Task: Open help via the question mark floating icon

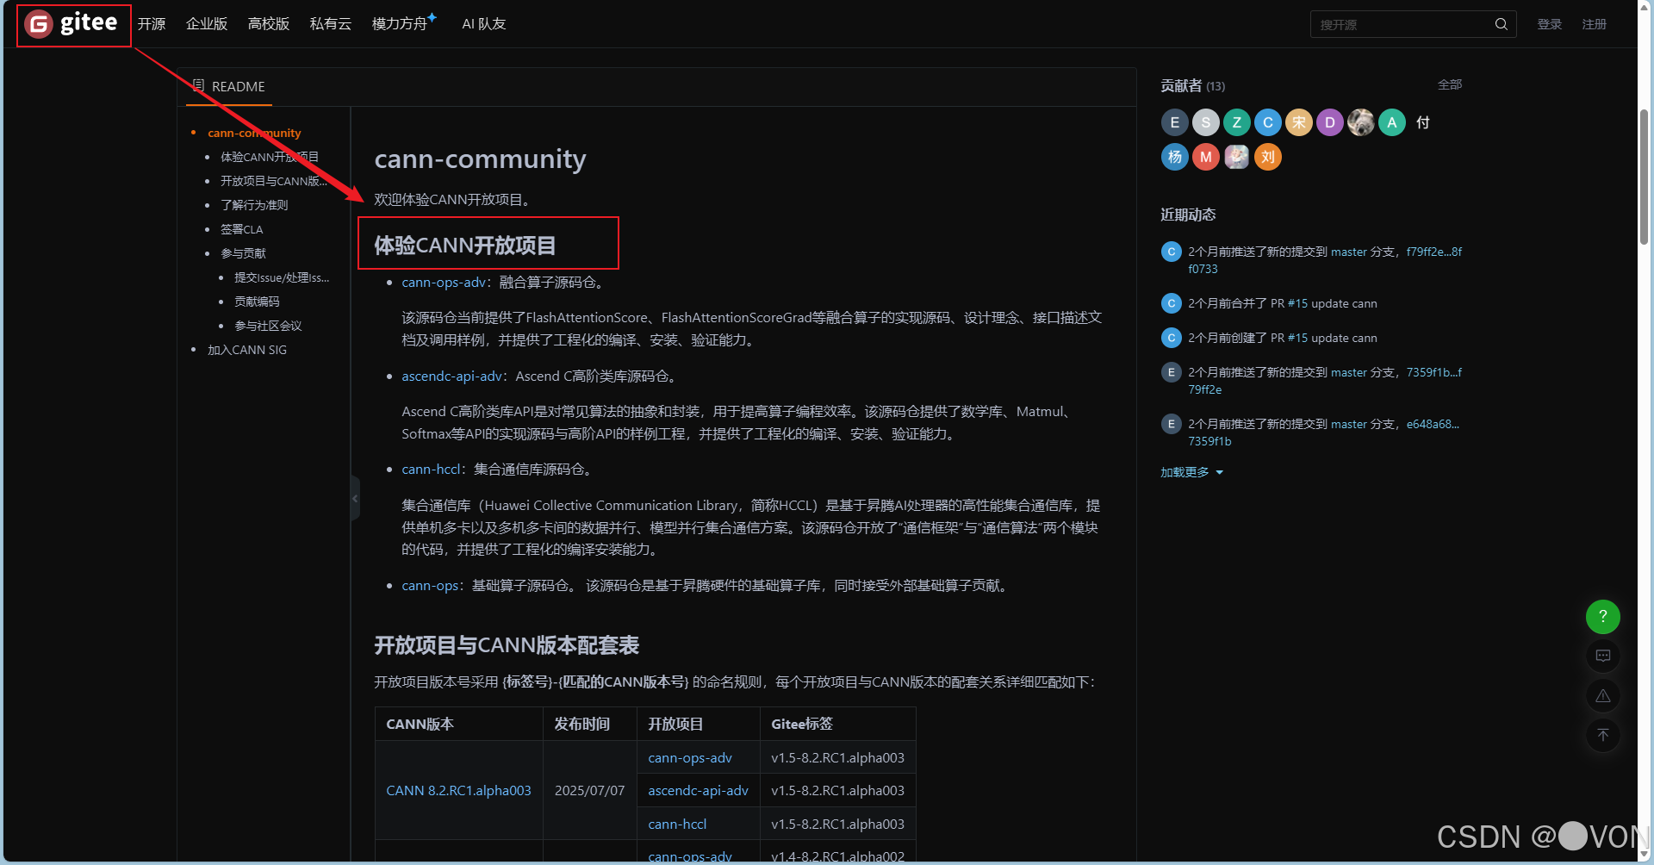Action: (x=1603, y=617)
